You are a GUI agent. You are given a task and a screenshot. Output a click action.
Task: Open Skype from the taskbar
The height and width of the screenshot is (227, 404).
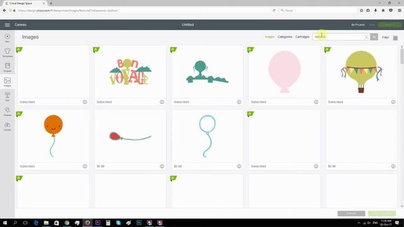pos(118,223)
